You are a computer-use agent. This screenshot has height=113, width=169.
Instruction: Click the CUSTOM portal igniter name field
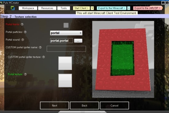click(x=66, y=49)
